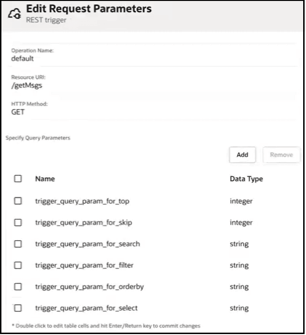Select the trigger_query_param_for_skip name cell
This screenshot has width=306, height=335.
click(x=84, y=223)
